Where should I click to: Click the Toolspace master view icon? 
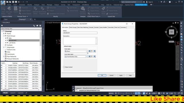(2, 25)
